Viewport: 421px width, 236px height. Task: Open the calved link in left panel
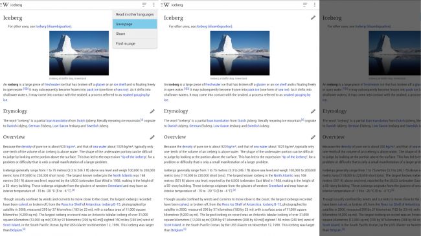click(23, 204)
